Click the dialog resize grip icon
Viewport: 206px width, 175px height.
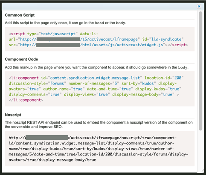tap(202, 171)
